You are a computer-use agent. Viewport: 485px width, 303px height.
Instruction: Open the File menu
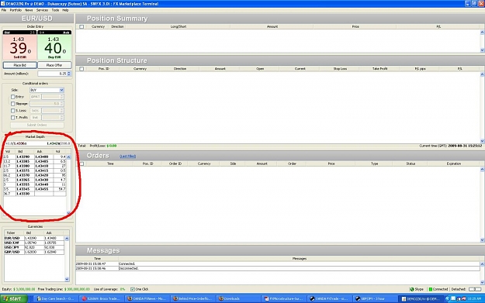[x=4, y=10]
